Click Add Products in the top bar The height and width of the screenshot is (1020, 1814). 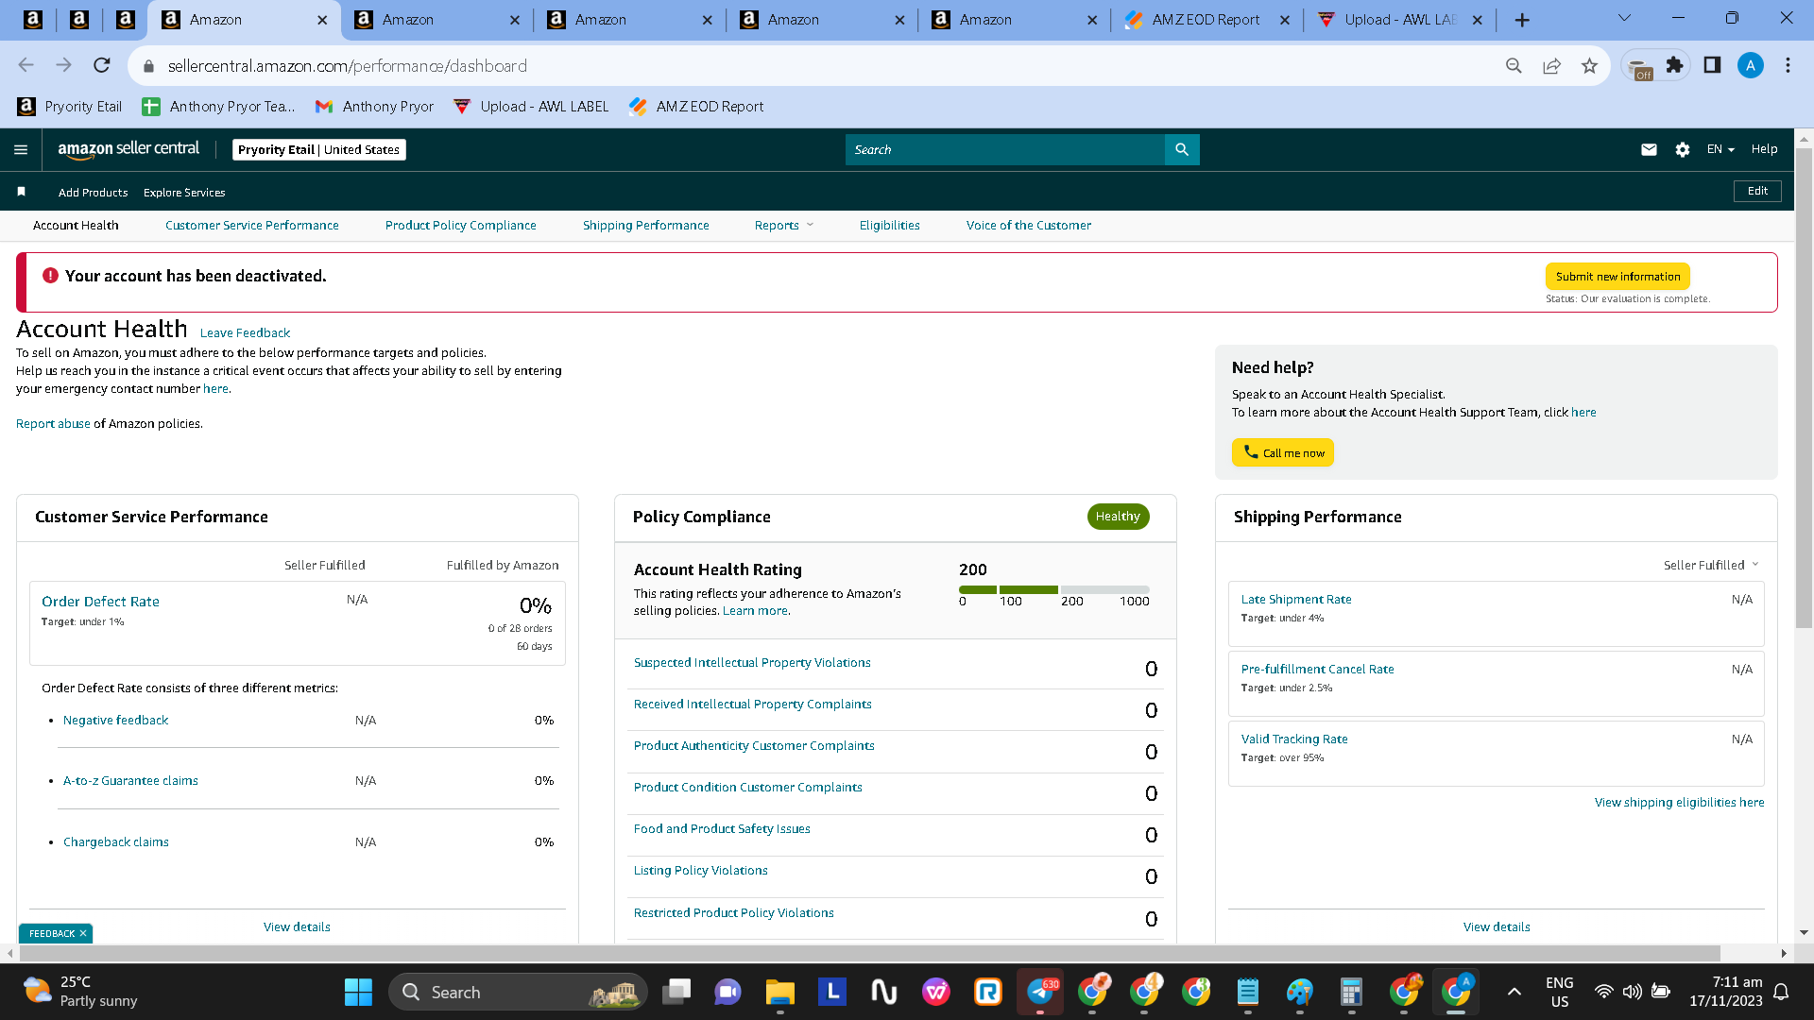[x=93, y=192]
